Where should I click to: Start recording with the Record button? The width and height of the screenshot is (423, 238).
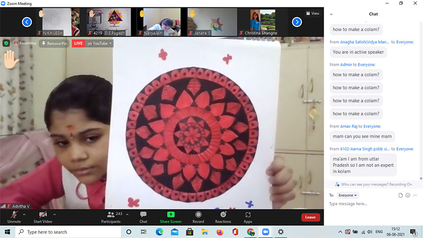click(x=198, y=217)
